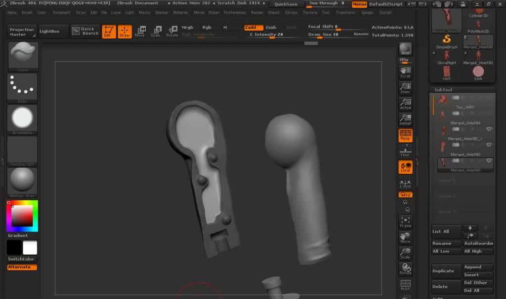
Task: Toggle the eye on the selected Merged_HoleFill5 subtool row
Action: tap(489, 160)
